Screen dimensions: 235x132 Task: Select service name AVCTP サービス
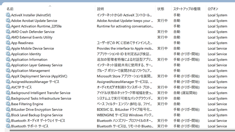(x=21, y=87)
